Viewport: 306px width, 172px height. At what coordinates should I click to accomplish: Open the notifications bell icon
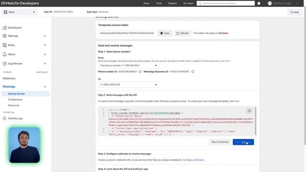tap(259, 3)
